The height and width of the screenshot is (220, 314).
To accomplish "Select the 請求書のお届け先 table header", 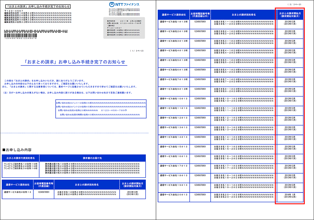I will (x=92, y=158).
